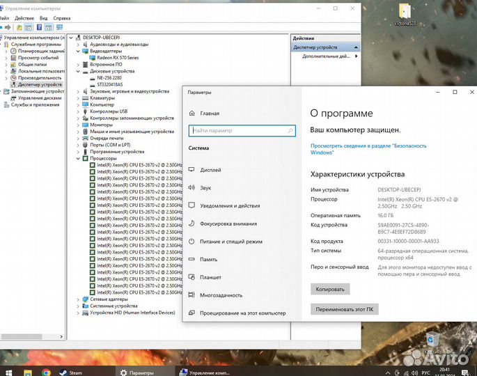477x376 pixels.
Task: Expand the Сетевые адаптеры category
Action: (78, 299)
